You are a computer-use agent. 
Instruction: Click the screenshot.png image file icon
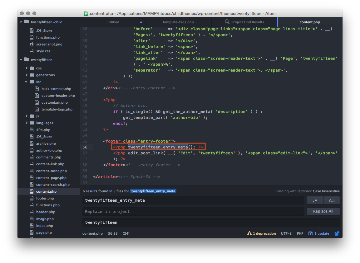[x=32, y=44]
